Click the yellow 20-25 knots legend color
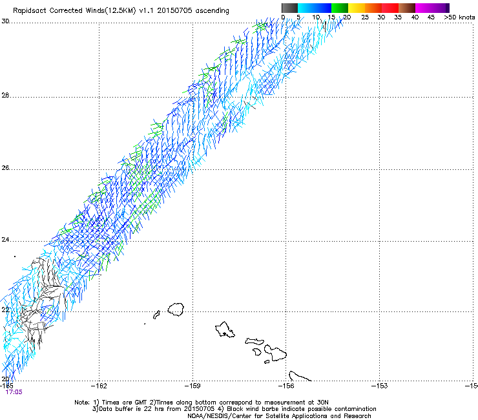 [357, 8]
